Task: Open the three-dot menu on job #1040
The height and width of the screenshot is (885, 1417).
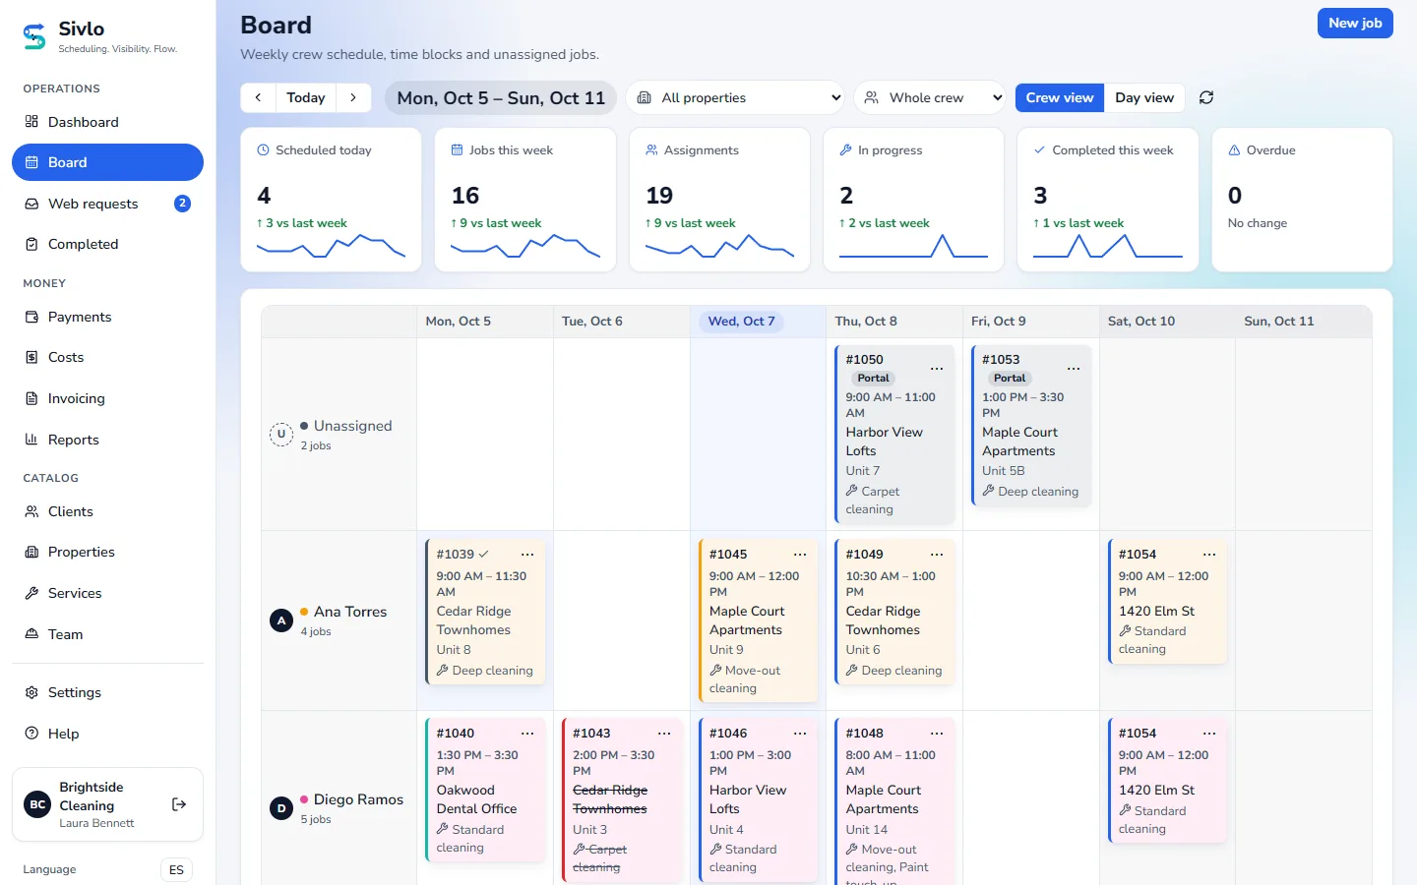Action: pos(527,734)
